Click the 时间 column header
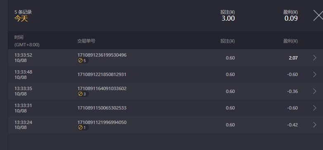Viewport: 323px width, 150px height. tap(19, 37)
